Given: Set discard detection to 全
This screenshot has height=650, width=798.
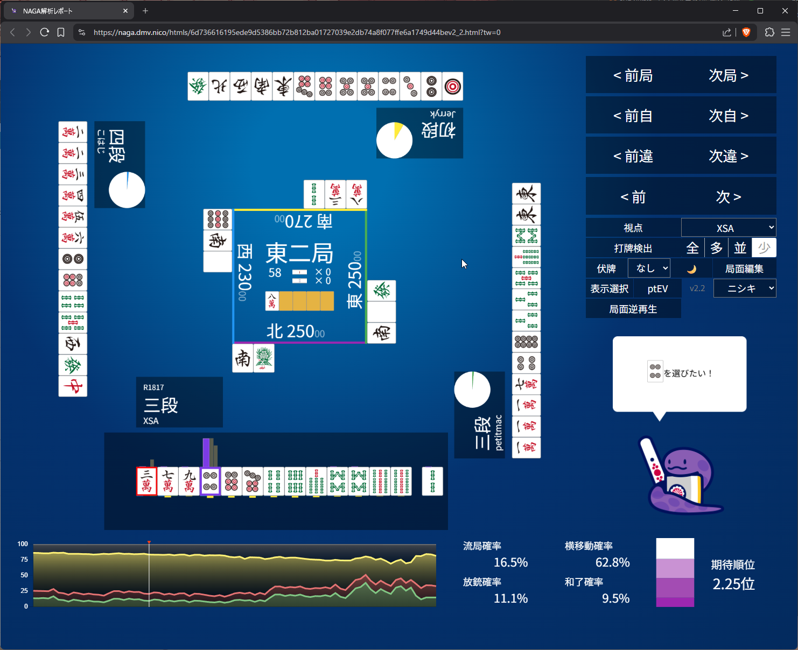Looking at the screenshot, I should tap(692, 248).
